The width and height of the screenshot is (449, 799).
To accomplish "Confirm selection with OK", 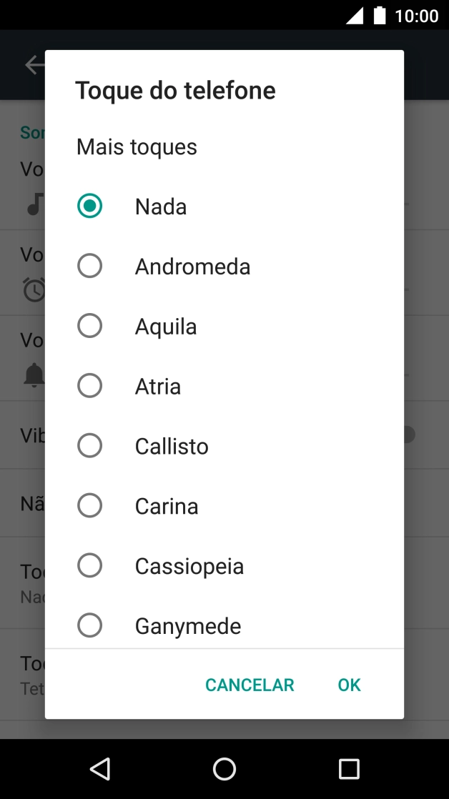I will point(349,684).
